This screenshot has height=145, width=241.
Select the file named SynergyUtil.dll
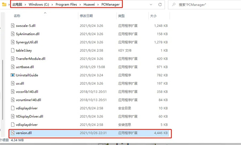click(x=27, y=42)
